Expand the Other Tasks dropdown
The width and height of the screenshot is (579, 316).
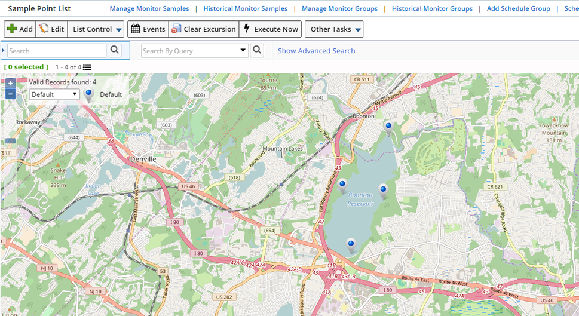334,29
